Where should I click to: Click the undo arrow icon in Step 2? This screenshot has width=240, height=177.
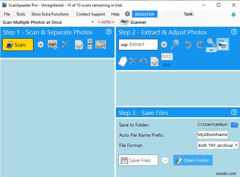(143, 61)
